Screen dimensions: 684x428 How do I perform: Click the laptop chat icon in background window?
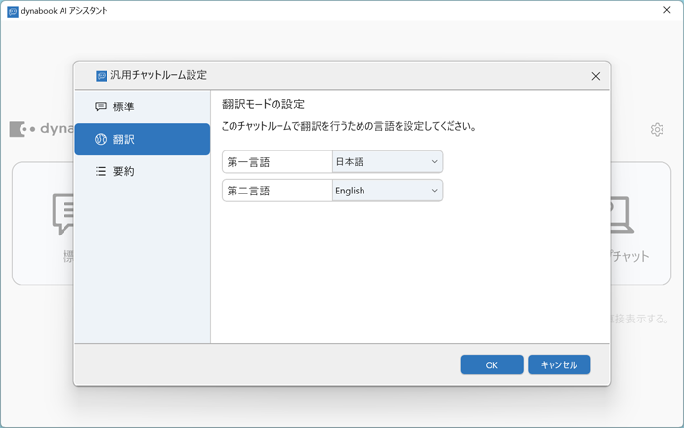click(622, 215)
